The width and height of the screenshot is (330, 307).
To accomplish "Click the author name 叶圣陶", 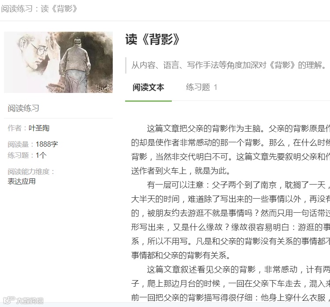I will [39, 128].
